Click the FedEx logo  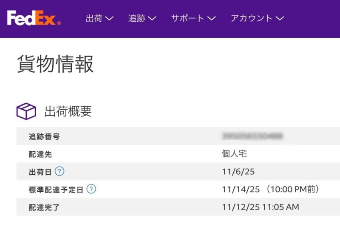[x=34, y=18]
